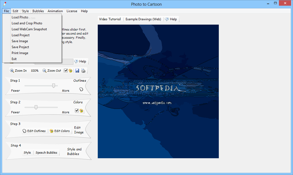The width and height of the screenshot is (293, 175).
Task: Choose Load and Crop Photo from File menu
Action: click(x=27, y=23)
